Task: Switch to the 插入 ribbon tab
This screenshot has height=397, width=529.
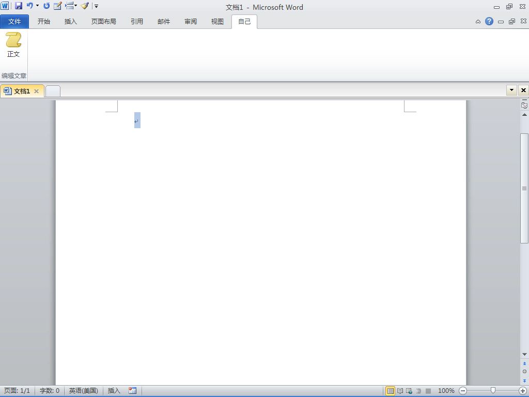Action: tap(70, 22)
